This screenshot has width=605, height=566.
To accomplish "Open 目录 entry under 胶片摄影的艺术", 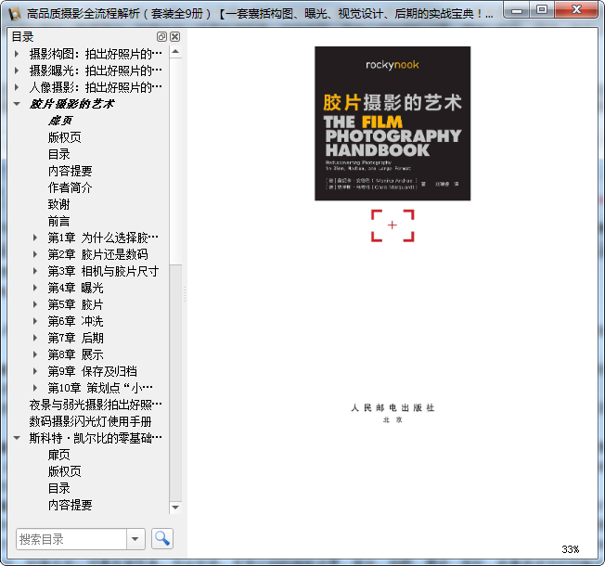I will [x=58, y=154].
